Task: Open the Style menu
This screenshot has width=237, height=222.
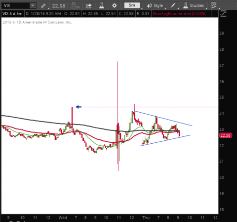Action: point(155,6)
